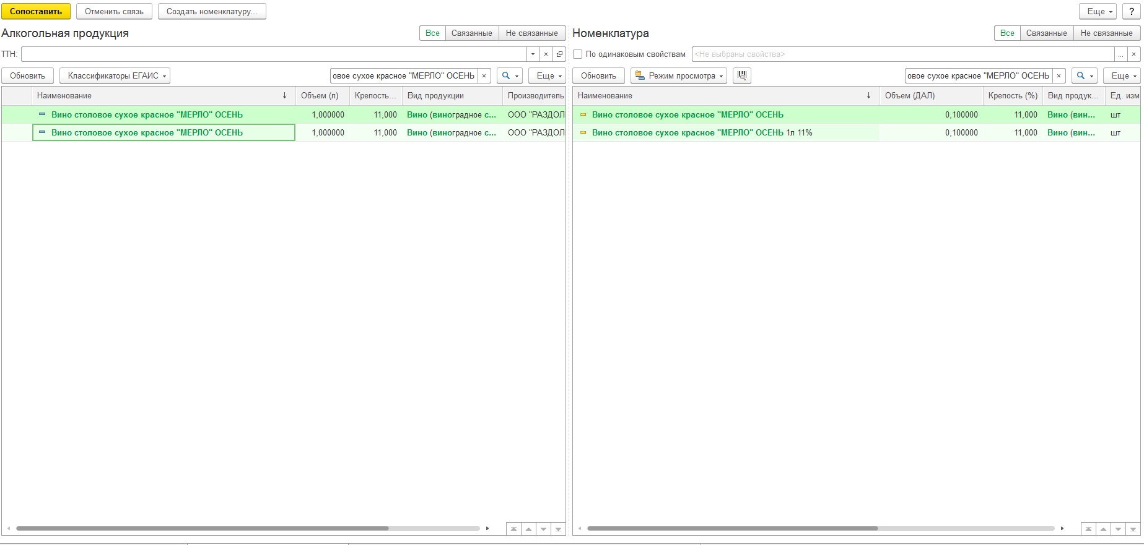The width and height of the screenshot is (1144, 545).
Task: Open properties selection ellipsis button
Action: pos(1120,54)
